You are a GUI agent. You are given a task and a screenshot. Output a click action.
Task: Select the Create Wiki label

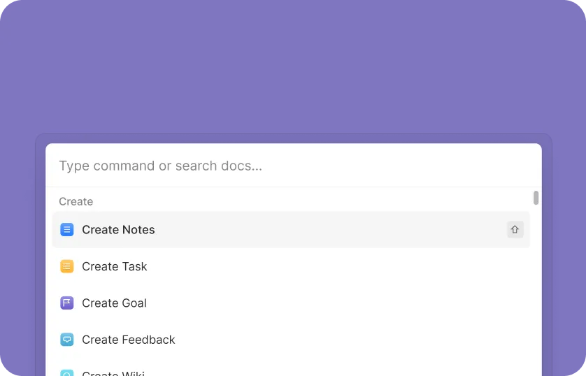click(x=113, y=373)
